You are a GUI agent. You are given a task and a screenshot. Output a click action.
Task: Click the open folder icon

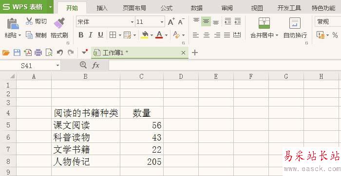click(x=6, y=53)
